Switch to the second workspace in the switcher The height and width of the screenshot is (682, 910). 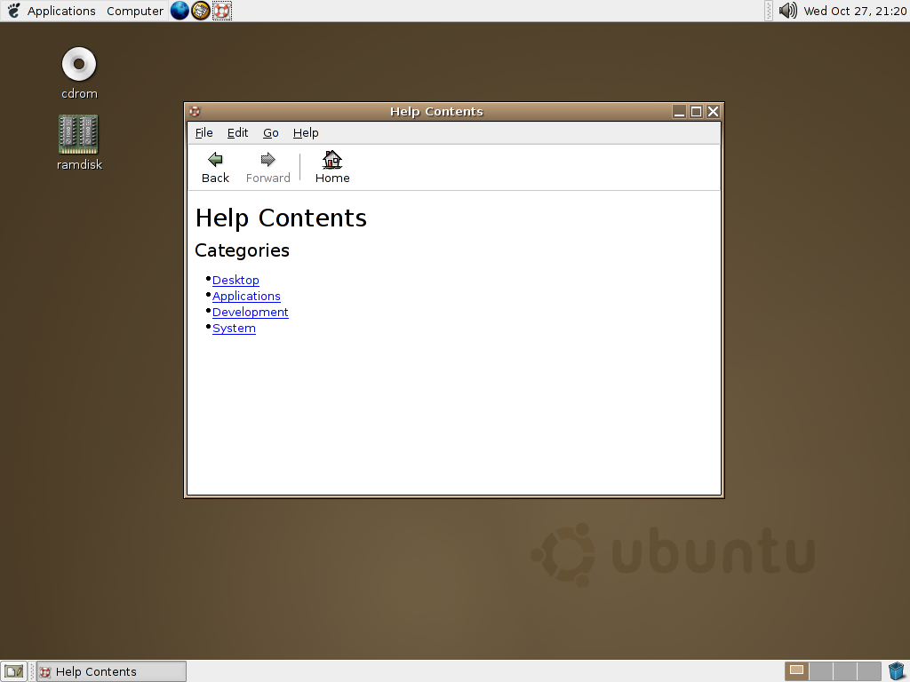[820, 671]
